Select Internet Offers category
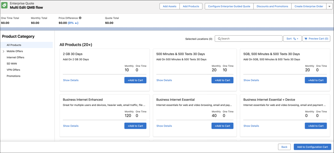This screenshot has height=153, width=334. point(15,58)
